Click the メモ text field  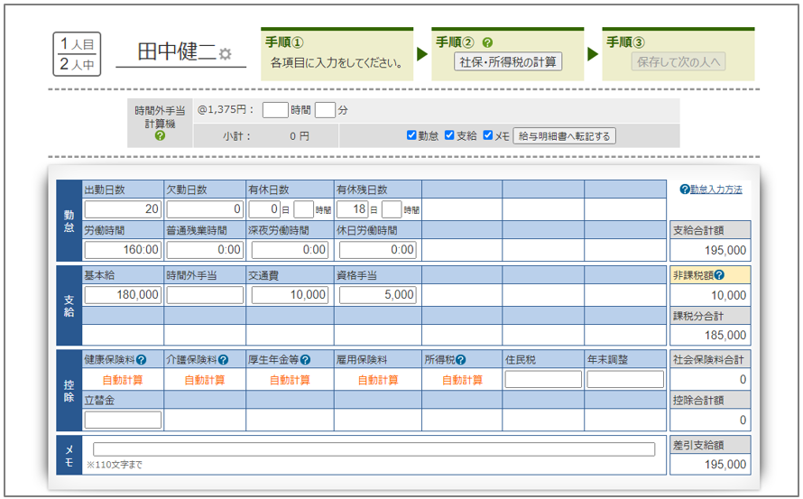point(374,449)
